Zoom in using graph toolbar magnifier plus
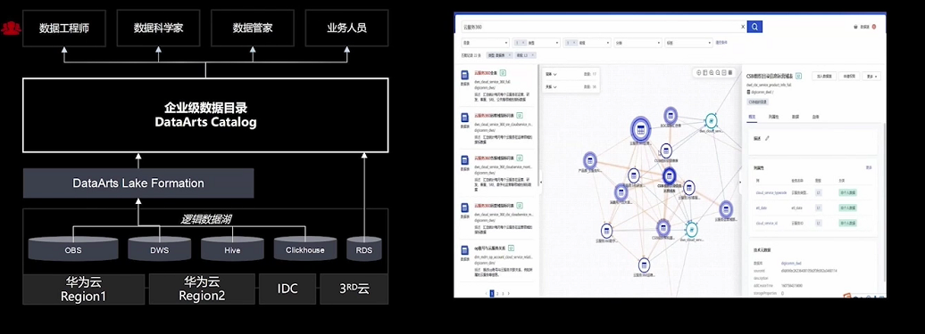925x334 pixels. click(x=712, y=72)
